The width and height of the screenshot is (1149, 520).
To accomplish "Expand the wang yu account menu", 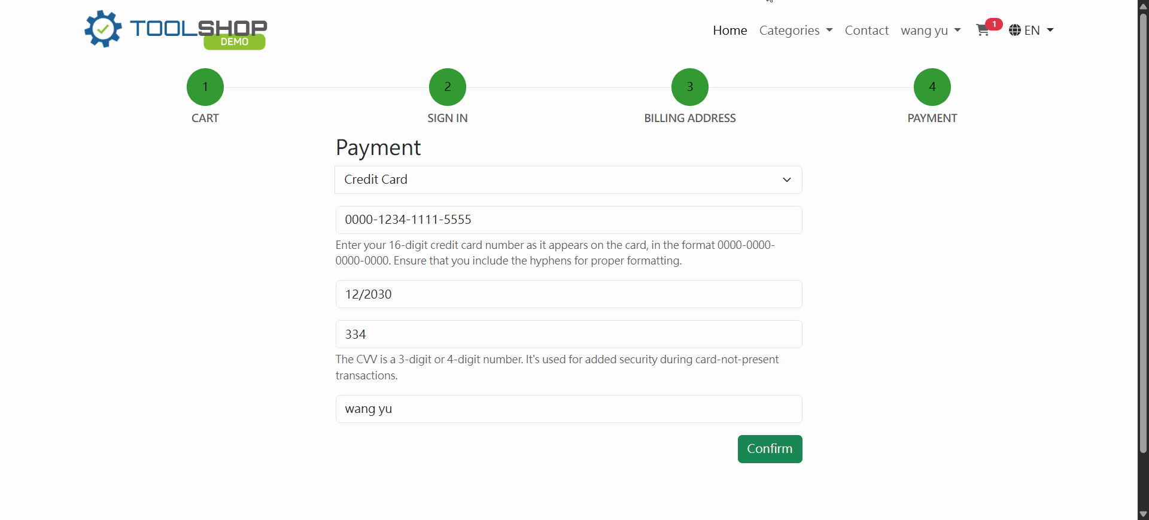I will point(931,31).
